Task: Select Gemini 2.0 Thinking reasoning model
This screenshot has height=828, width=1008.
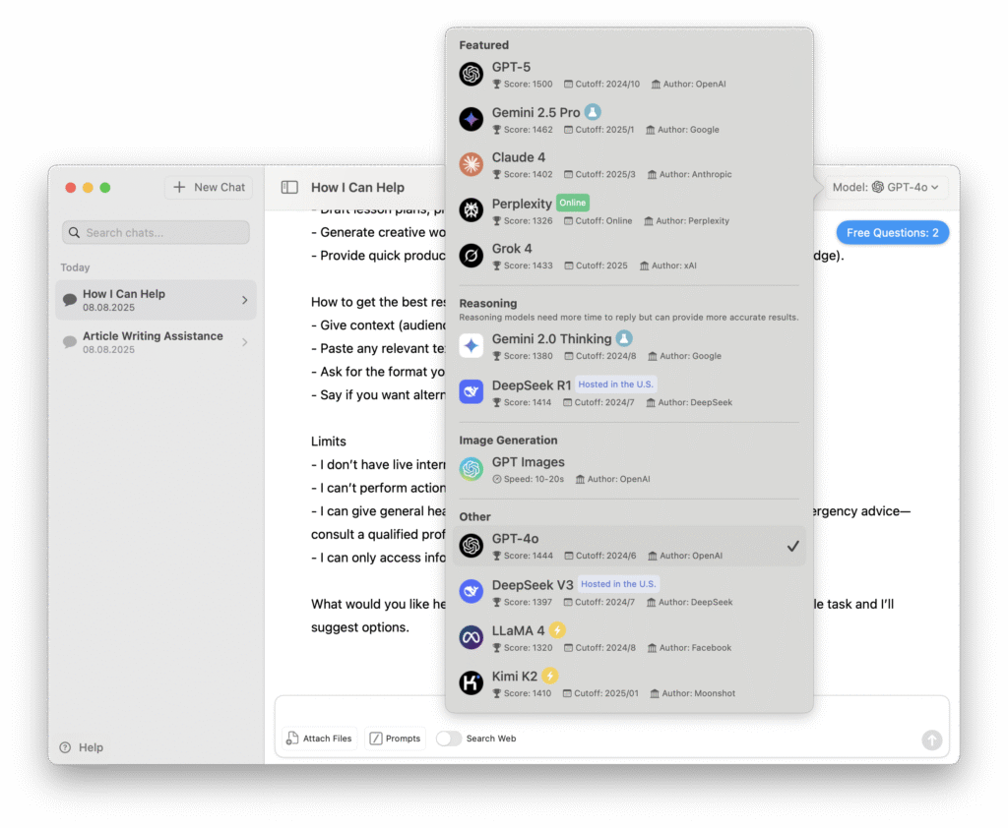Action: [x=629, y=346]
